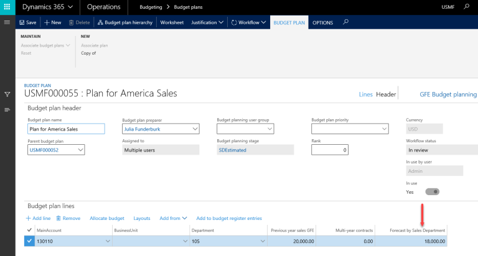
Task: Switch to the Lines view link
Action: pos(365,94)
